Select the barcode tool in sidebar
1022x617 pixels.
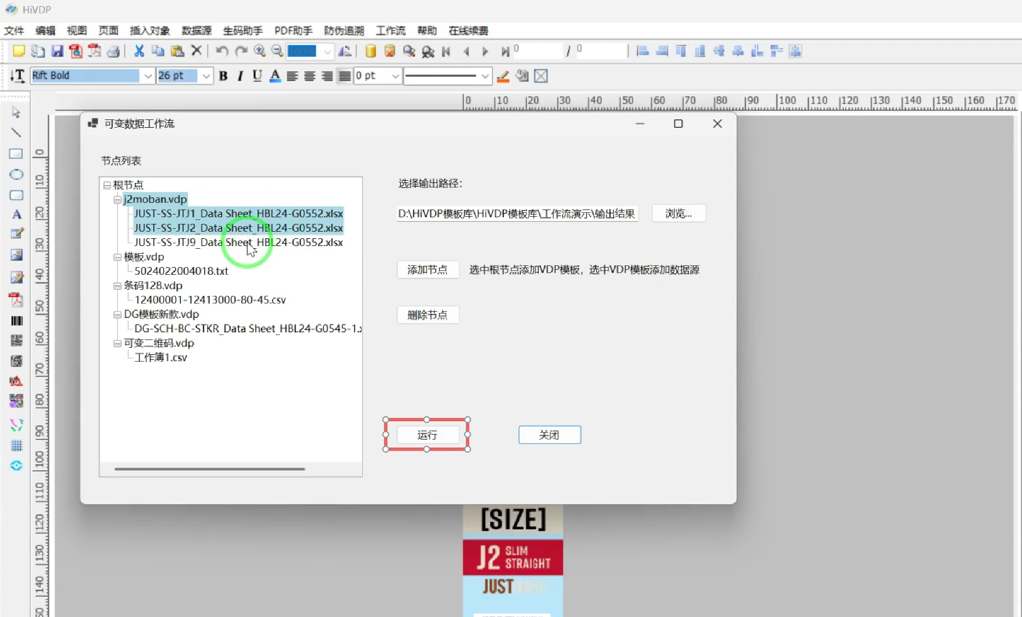pyautogui.click(x=17, y=321)
